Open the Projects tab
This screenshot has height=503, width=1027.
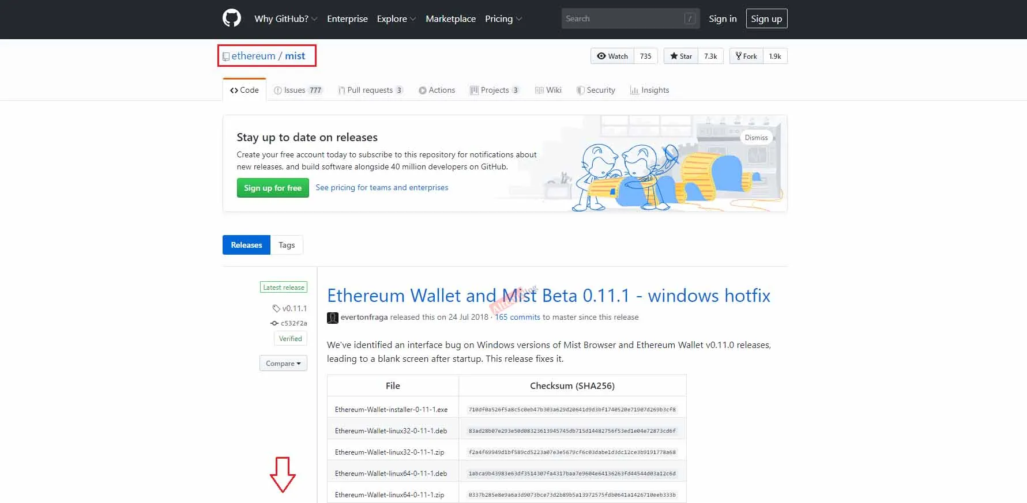[495, 90]
